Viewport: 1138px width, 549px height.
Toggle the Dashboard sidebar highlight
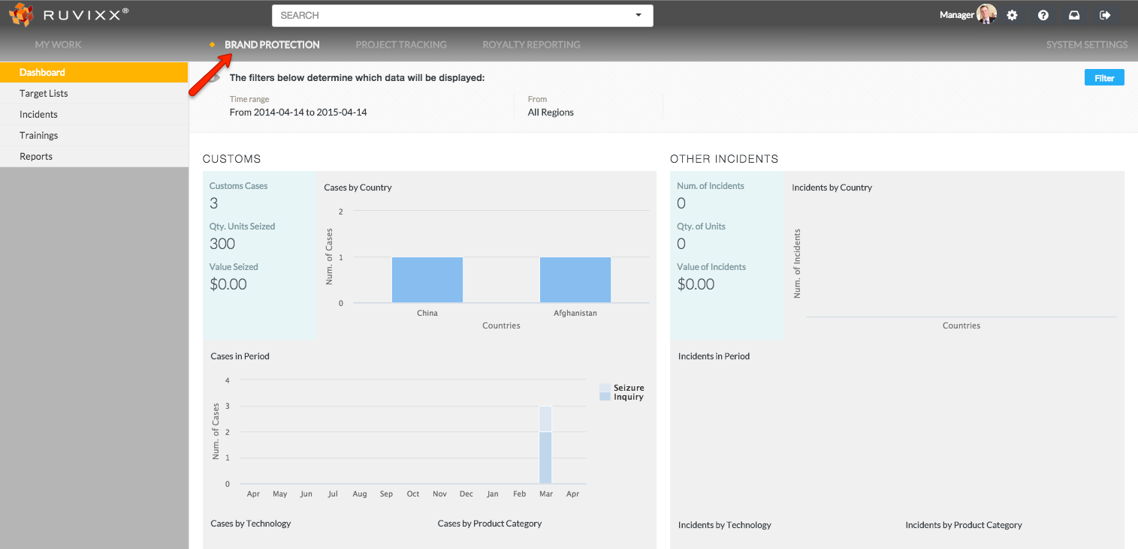point(41,72)
